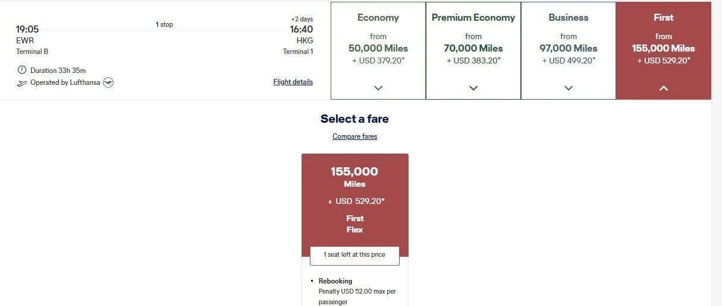Click the airplane operated-by icon
This screenshot has width=722, height=306.
22,82
